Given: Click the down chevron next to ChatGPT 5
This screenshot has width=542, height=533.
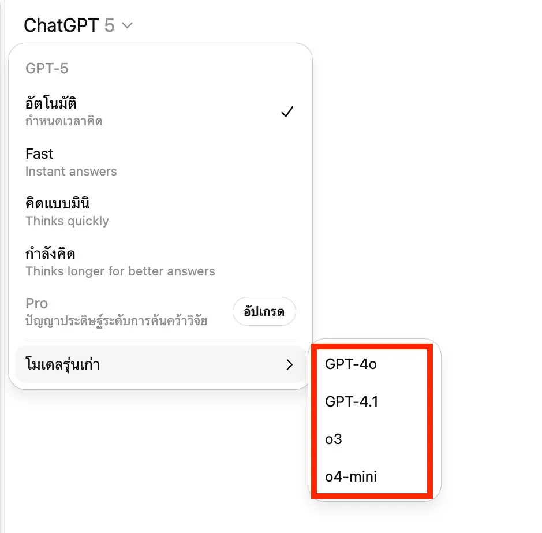Looking at the screenshot, I should point(128,25).
